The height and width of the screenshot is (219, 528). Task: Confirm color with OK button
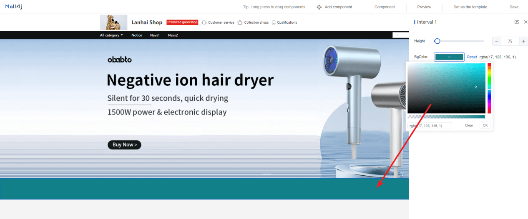point(485,125)
